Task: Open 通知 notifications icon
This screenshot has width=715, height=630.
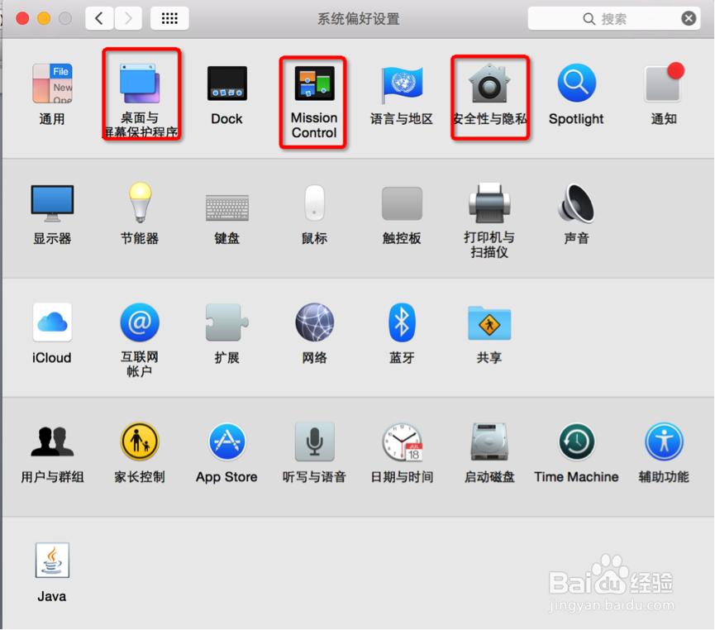Action: tap(664, 83)
